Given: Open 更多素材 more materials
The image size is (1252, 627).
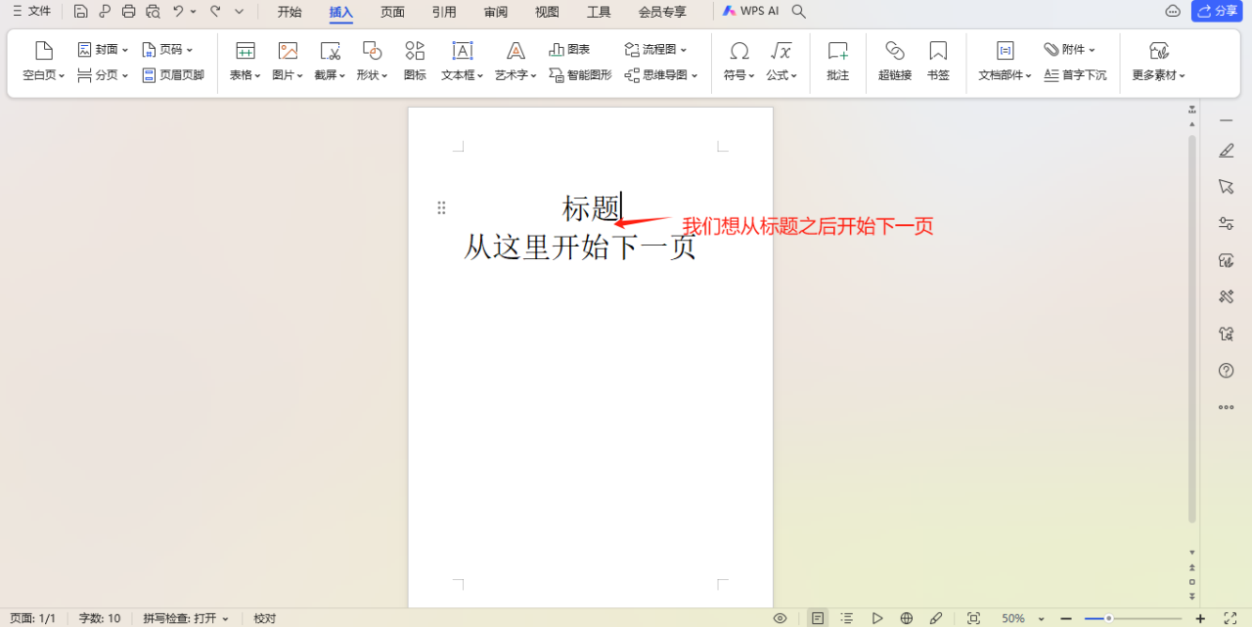Looking at the screenshot, I should pos(1159,61).
